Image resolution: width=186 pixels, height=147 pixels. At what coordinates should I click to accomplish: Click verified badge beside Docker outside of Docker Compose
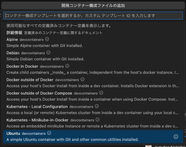tap(101, 93)
